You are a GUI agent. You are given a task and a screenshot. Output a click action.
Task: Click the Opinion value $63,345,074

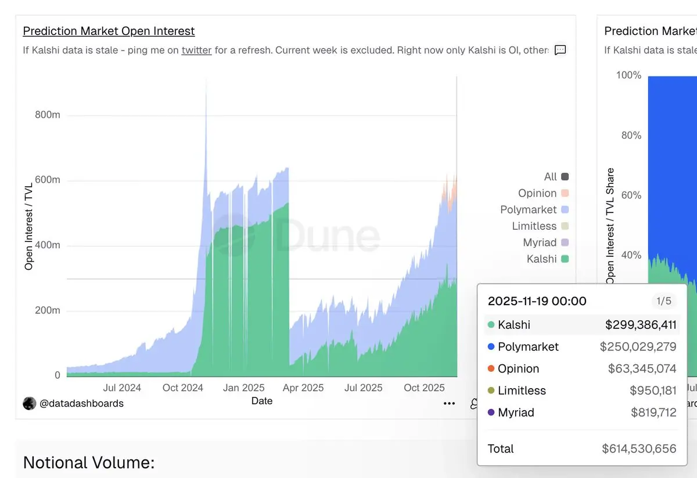[642, 369]
